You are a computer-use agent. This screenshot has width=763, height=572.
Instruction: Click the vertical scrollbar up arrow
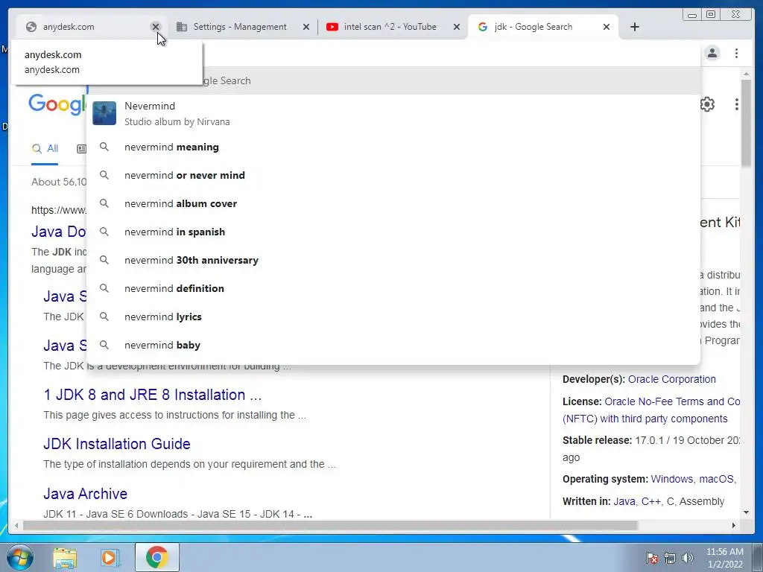[x=747, y=74]
